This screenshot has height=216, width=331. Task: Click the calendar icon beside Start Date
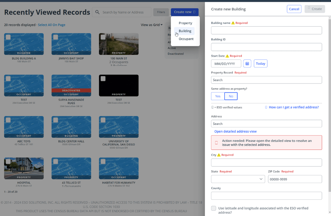(x=247, y=64)
